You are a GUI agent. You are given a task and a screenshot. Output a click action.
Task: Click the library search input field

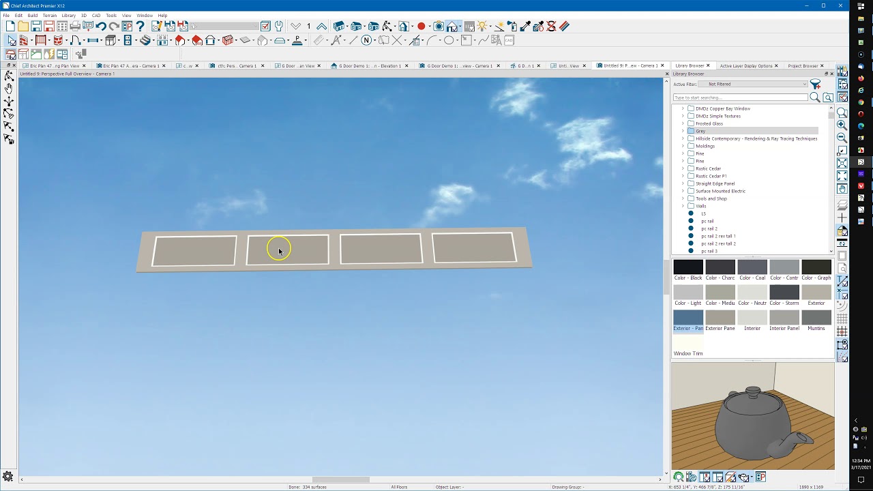pos(740,98)
